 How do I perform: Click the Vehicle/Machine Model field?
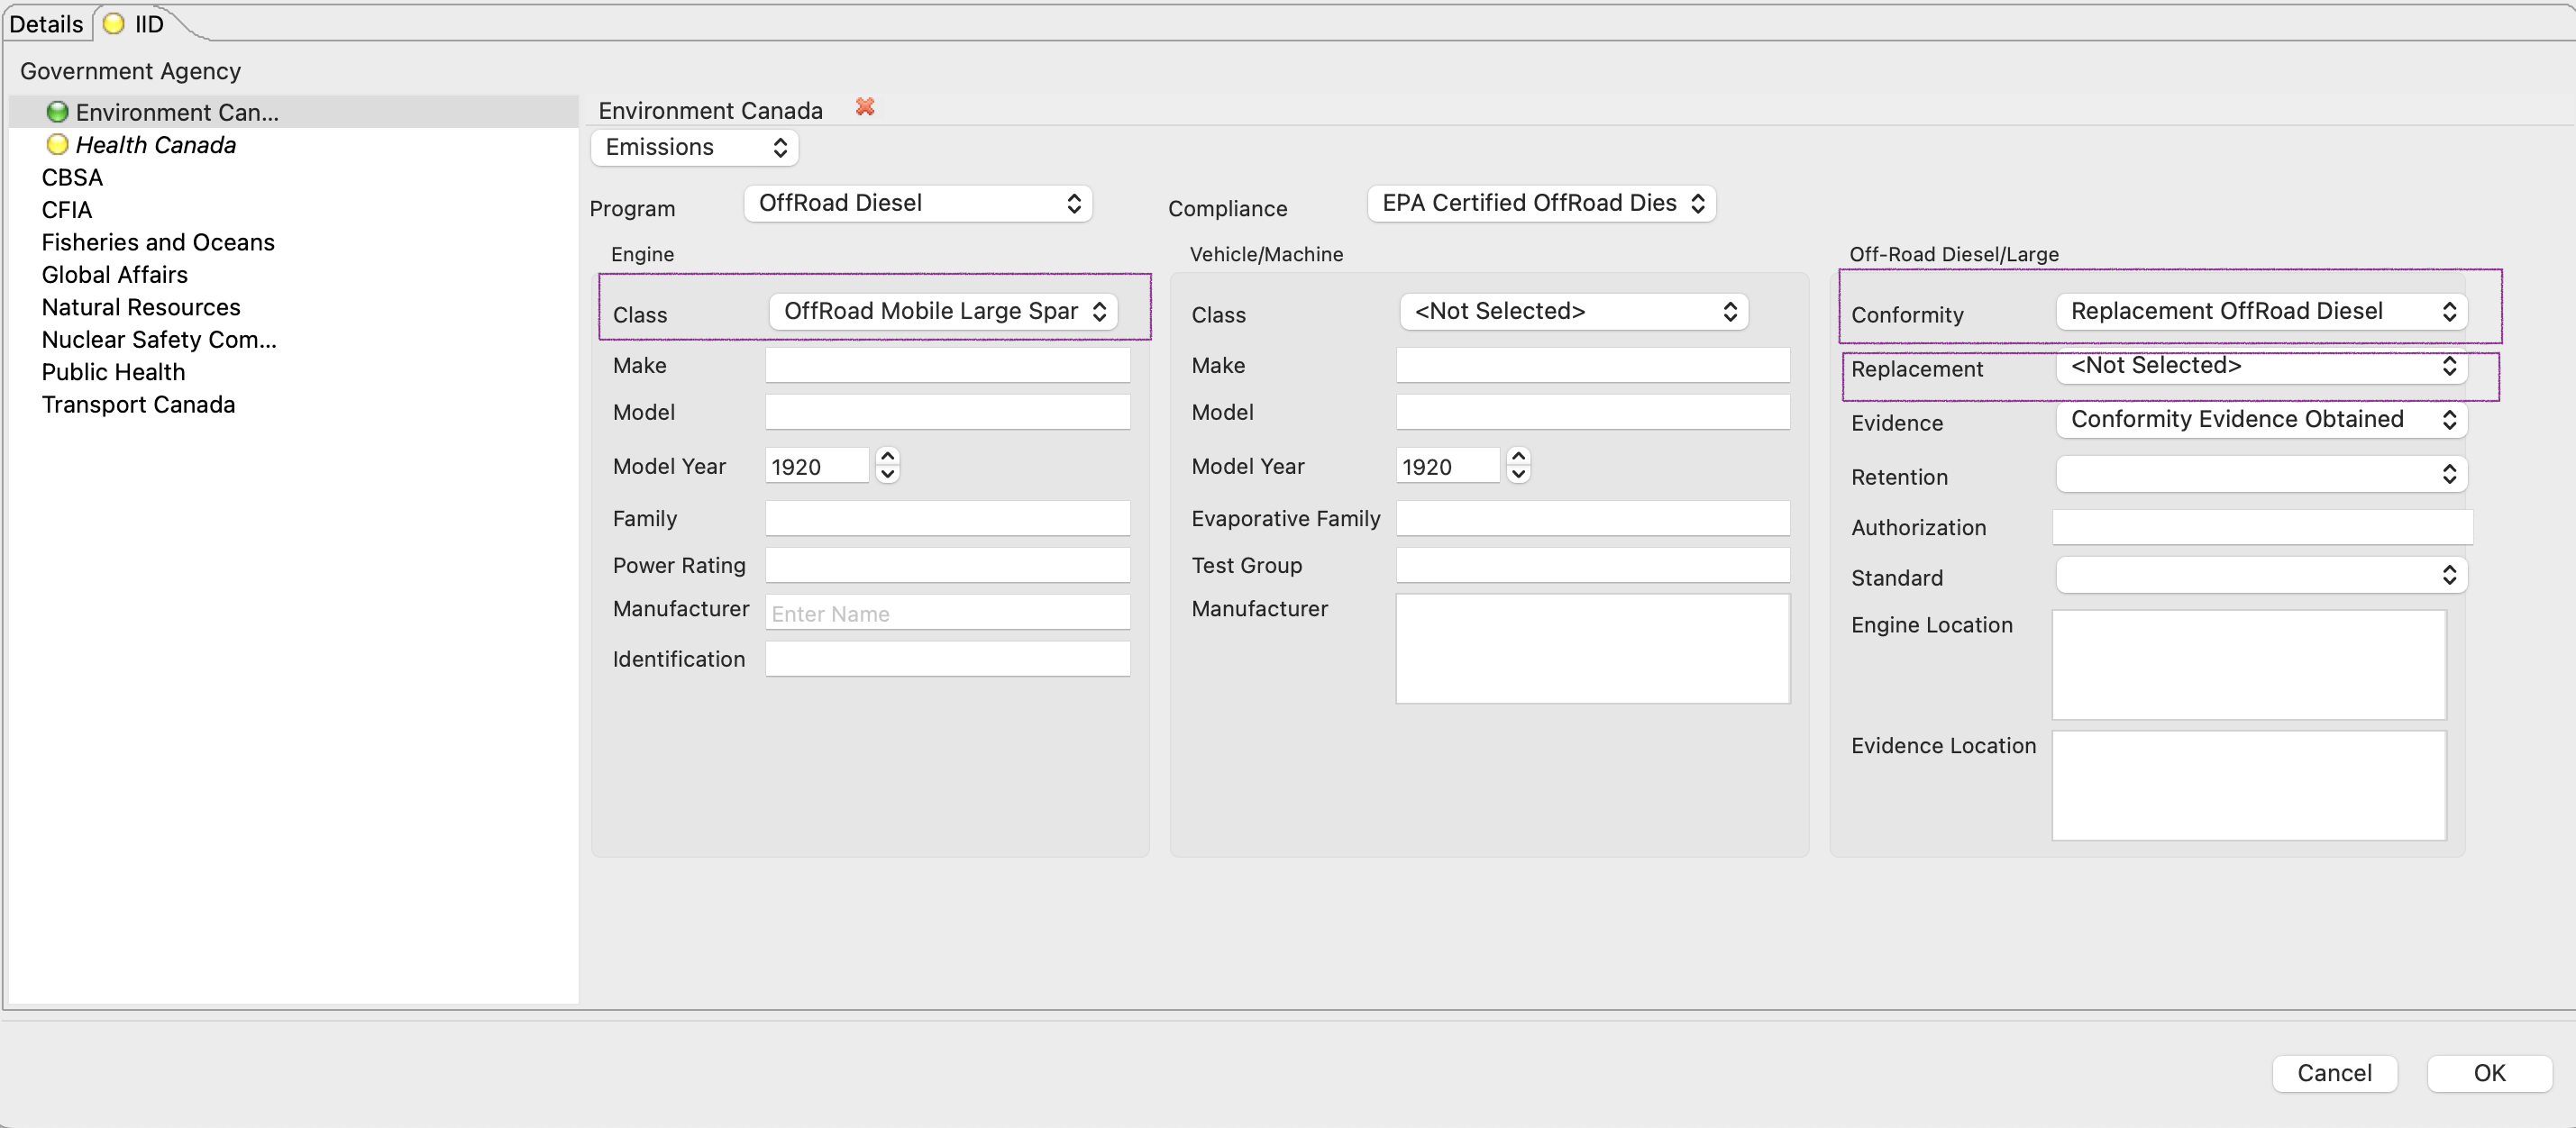pyautogui.click(x=1593, y=412)
